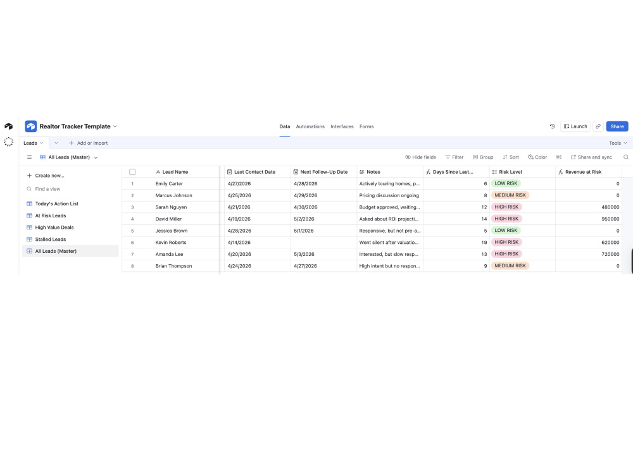Click Emily Carter's LOW RISK tag
This screenshot has width=633, height=474.
(506, 183)
